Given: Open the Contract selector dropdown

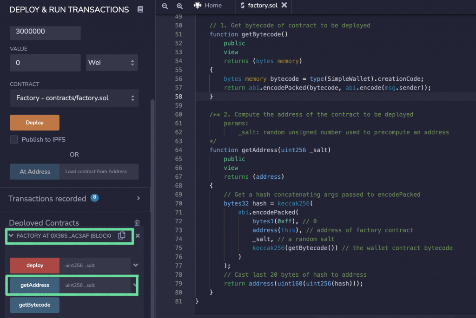Looking at the screenshot, I should point(74,98).
